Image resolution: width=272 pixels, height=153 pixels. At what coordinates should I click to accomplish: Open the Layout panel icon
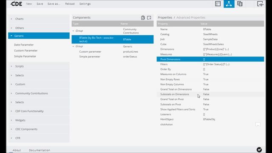pos(218,4)
